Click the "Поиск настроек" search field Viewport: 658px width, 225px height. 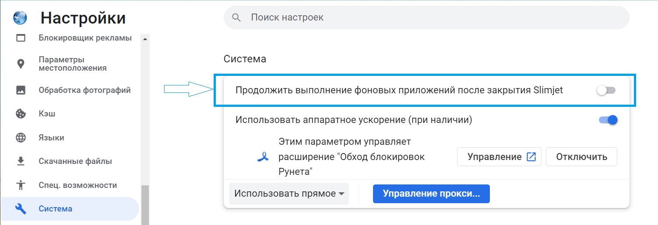point(426,18)
